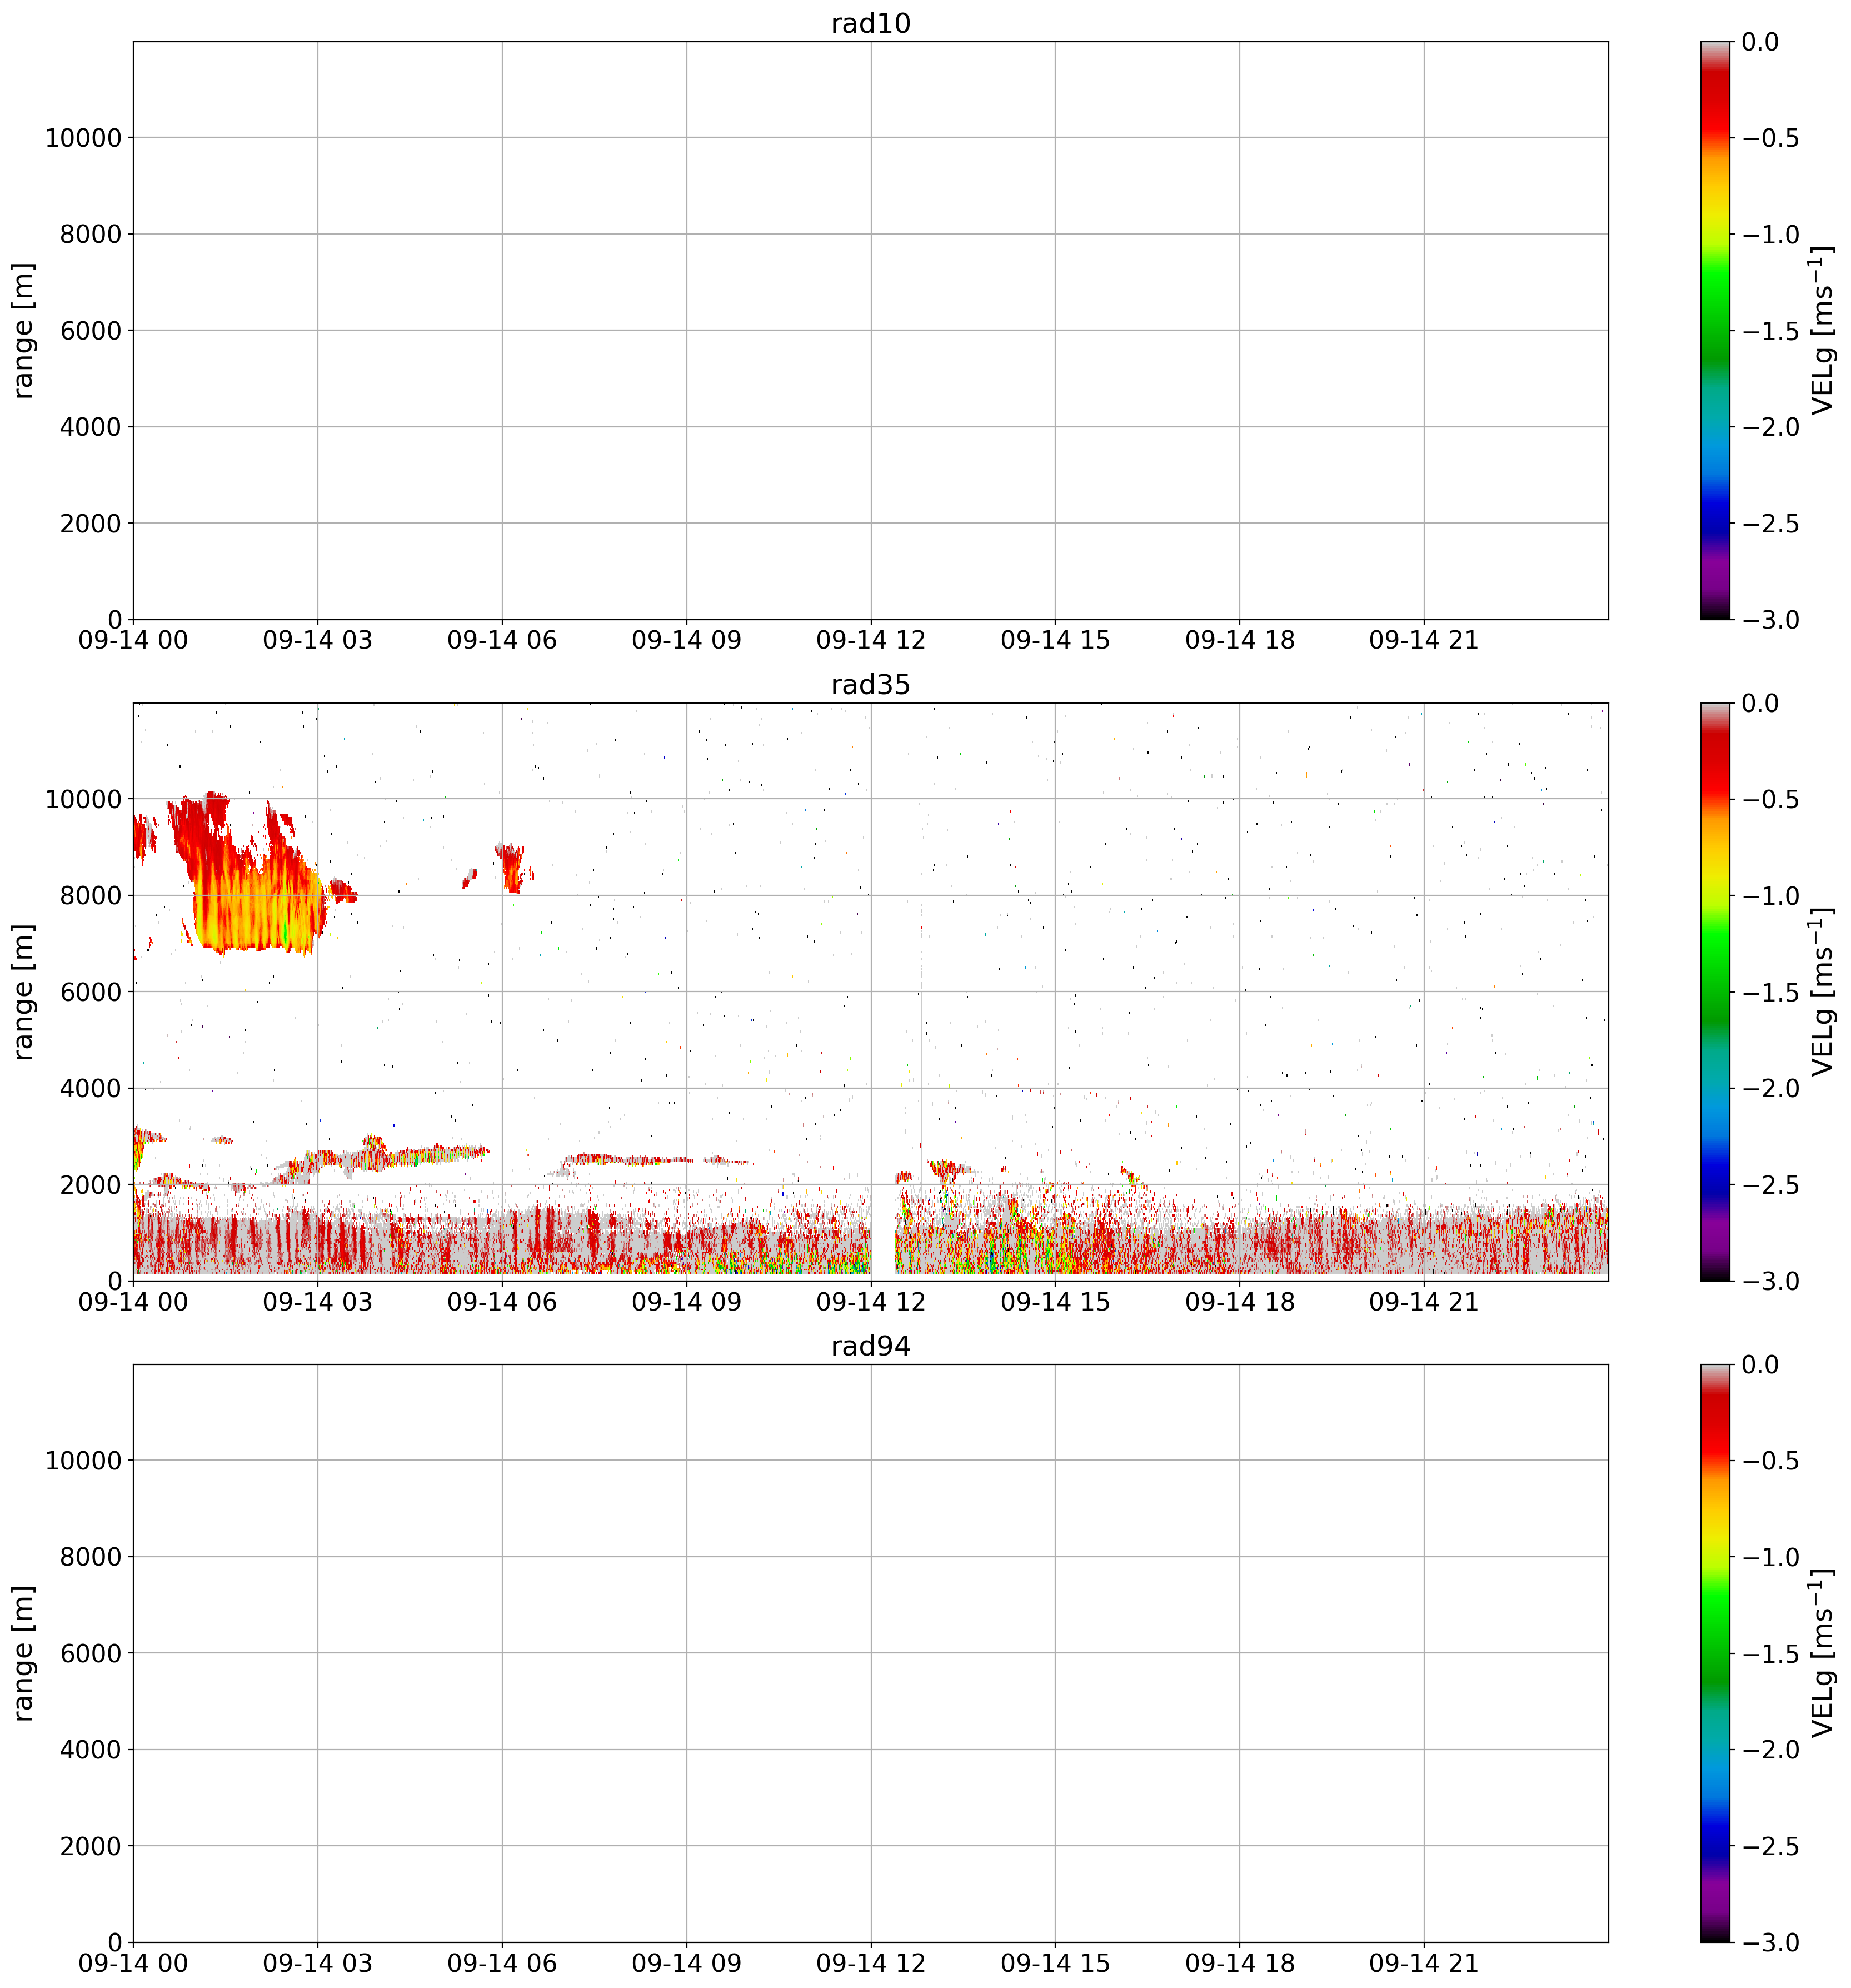1851x1988 pixels.
Task: Click the range [m] axis label of rad94
Action: tap(23, 1653)
